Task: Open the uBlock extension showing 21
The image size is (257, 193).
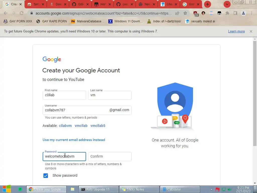Action: [196, 14]
